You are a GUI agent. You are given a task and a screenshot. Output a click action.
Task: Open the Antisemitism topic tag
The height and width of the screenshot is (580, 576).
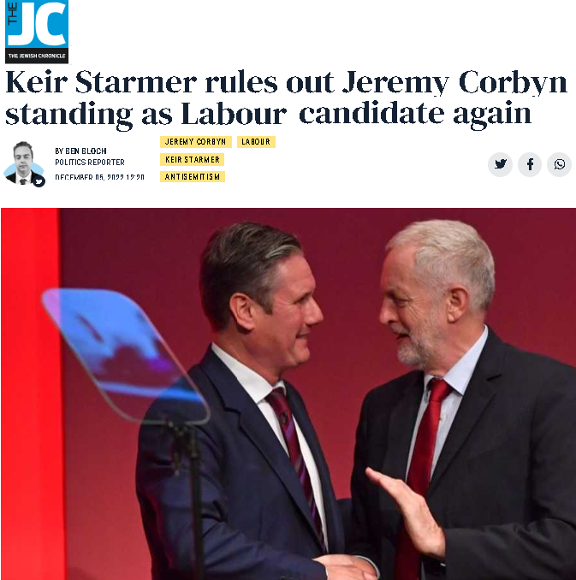pos(193,177)
